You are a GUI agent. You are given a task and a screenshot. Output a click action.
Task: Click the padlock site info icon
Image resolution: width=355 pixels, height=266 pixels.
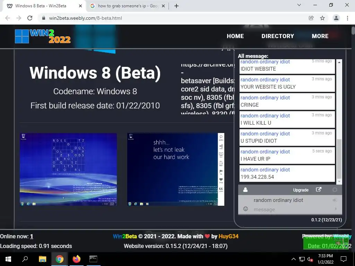[44, 18]
